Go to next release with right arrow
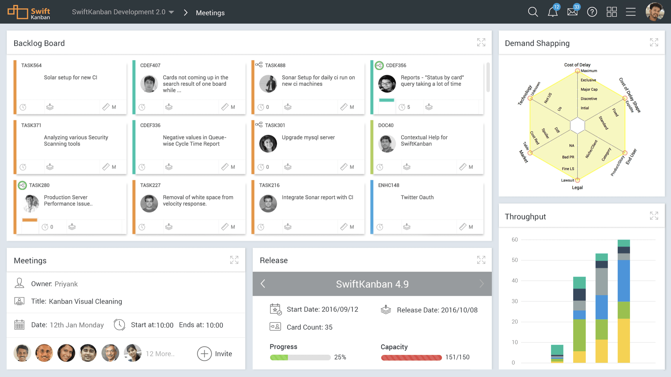Viewport: 671px width, 377px height. [x=482, y=284]
